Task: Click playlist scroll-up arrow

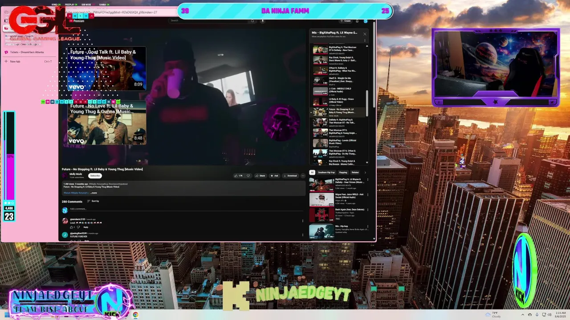Action: 367,46
